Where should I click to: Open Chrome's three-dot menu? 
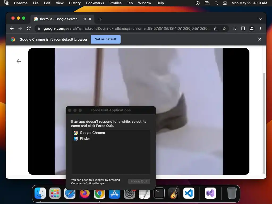tap(260, 28)
